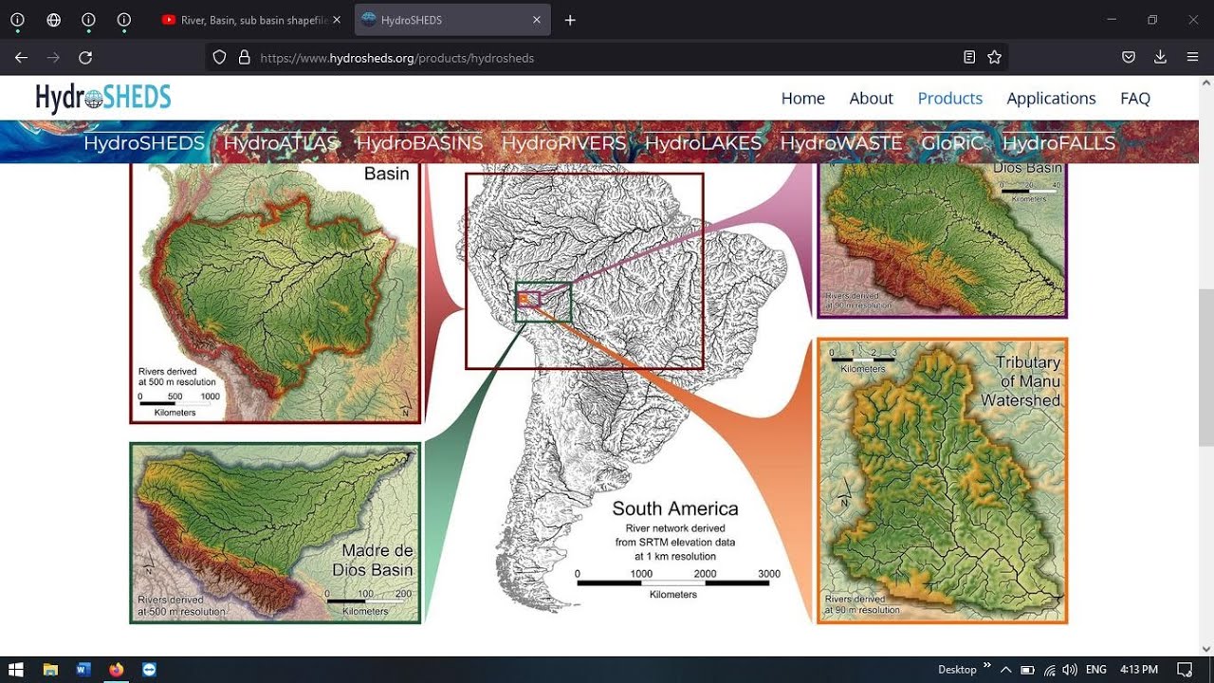
Task: Select HydroATLAS in the product banner
Action: pos(281,143)
